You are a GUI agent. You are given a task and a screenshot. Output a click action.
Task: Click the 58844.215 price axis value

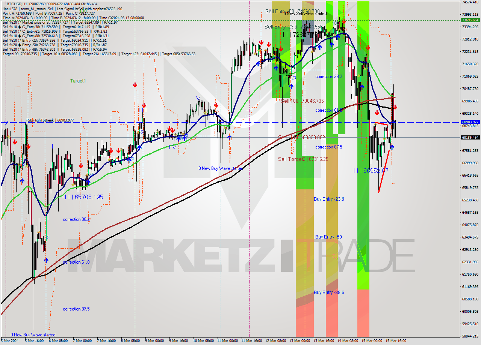pyautogui.click(x=470, y=336)
